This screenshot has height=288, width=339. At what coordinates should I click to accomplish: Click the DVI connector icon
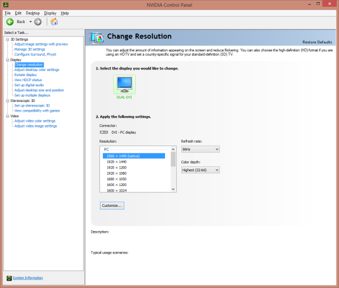coord(104,132)
